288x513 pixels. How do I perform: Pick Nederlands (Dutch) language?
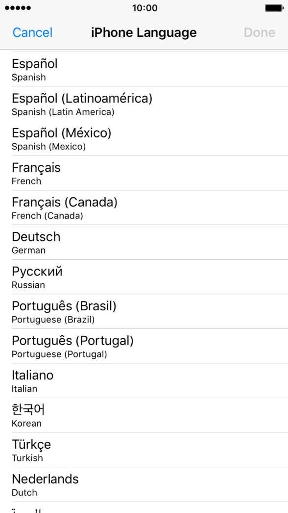144,485
